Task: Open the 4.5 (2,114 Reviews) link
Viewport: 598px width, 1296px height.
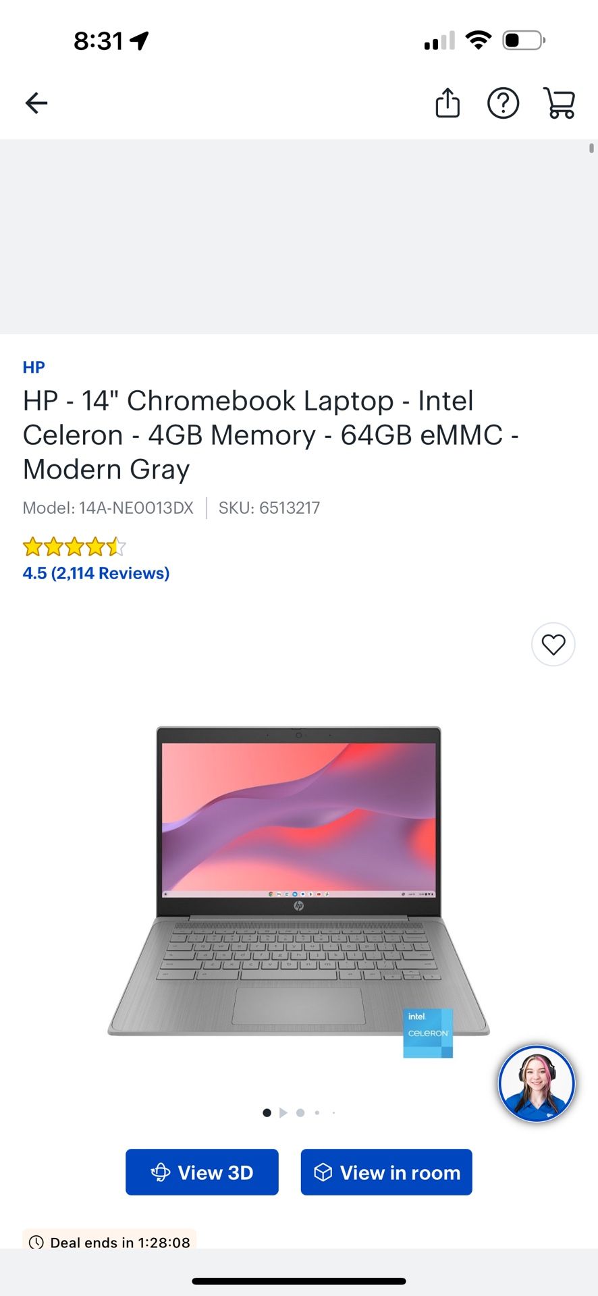Action: [x=96, y=573]
